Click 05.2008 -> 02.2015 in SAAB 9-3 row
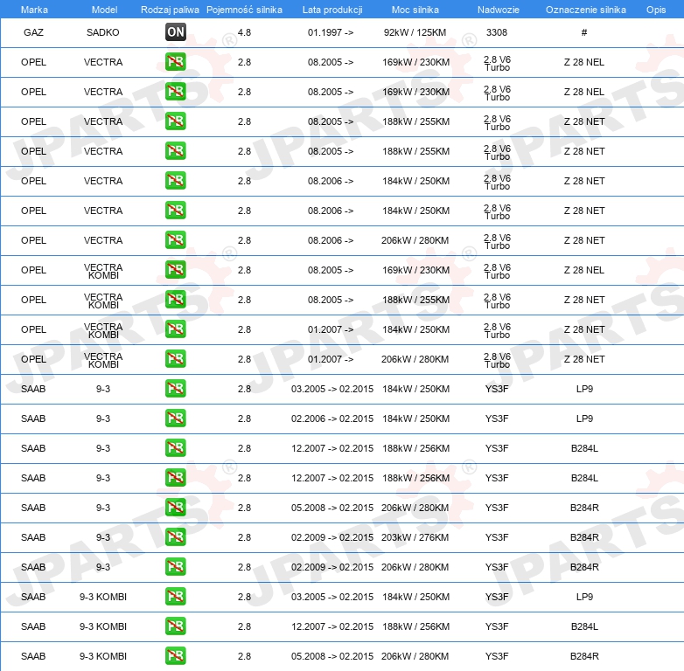 [332, 508]
